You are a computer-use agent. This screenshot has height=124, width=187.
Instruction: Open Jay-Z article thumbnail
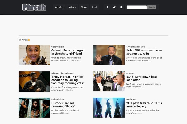109,81
